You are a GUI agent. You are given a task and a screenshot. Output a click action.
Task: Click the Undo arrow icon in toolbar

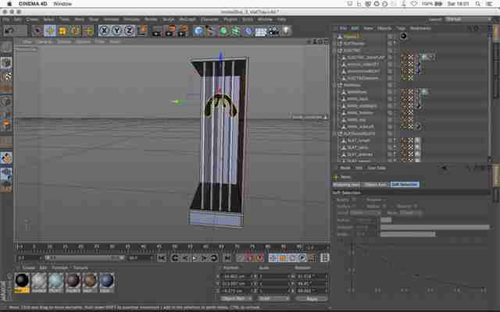[9, 31]
